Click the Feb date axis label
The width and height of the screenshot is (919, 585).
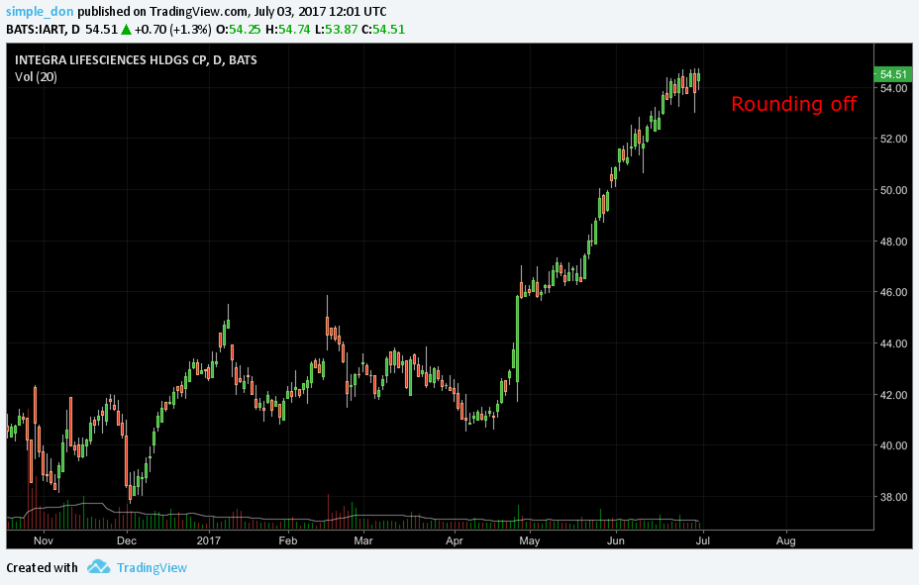pos(288,540)
